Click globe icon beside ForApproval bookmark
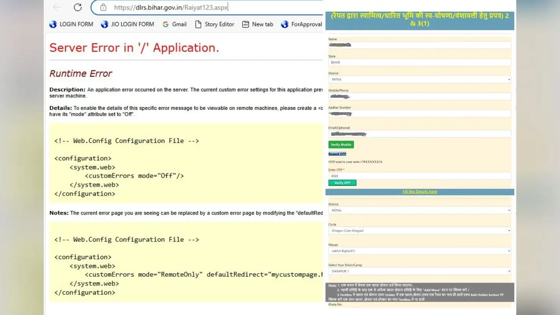This screenshot has width=560, height=315. (x=285, y=24)
